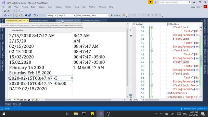This screenshot has height=117, width=208.
Task: Open File Explorer from the taskbar
Action: (76, 114)
